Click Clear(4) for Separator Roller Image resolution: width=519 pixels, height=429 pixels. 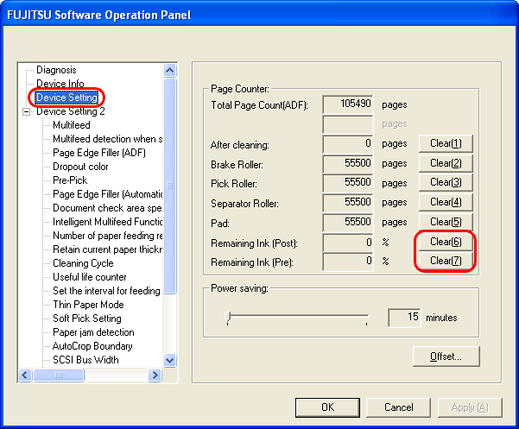pos(446,202)
